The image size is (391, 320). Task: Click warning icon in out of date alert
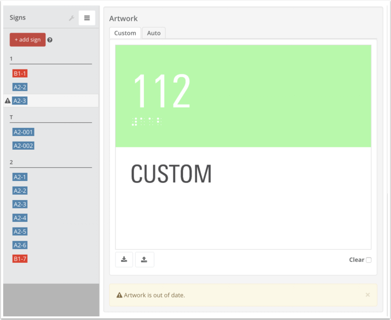pos(119,295)
